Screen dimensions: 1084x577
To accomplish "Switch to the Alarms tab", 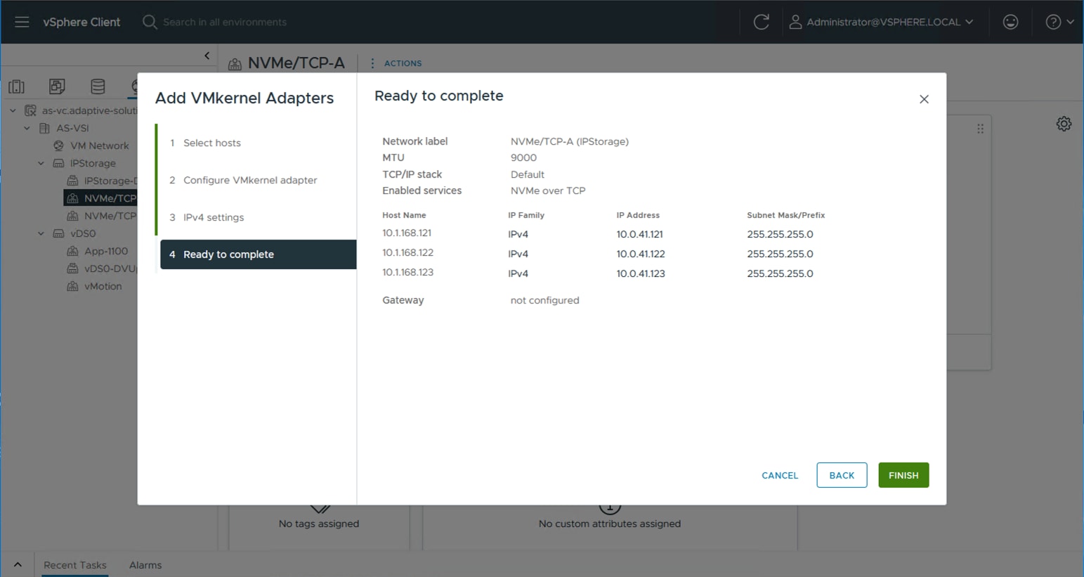I will coord(145,564).
